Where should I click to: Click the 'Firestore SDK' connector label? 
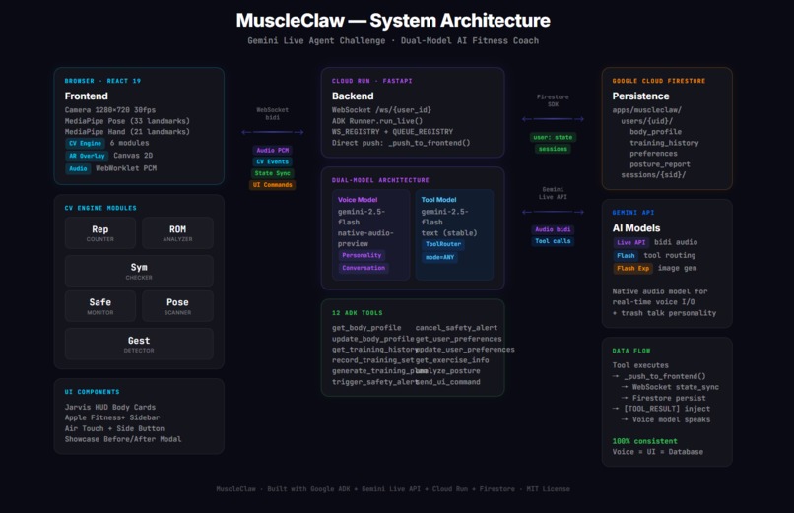click(553, 100)
